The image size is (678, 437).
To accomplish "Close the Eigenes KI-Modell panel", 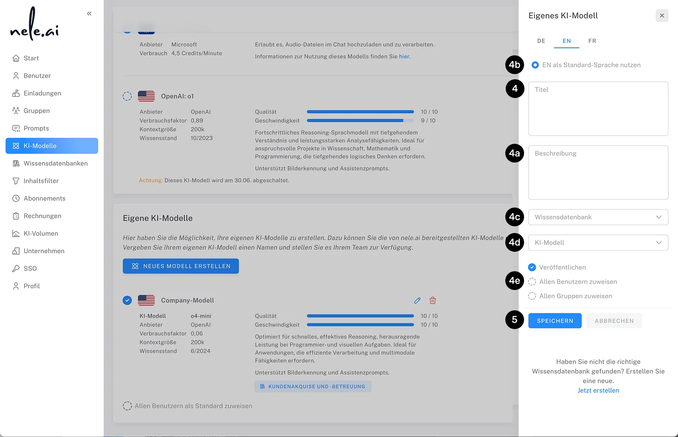I will point(662,16).
